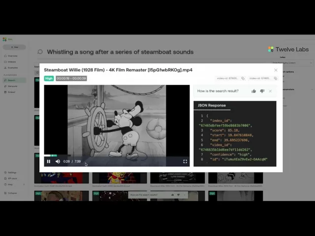The height and width of the screenshot is (236, 315).
Task: Open API docs in the sidebar
Action: 12,178
